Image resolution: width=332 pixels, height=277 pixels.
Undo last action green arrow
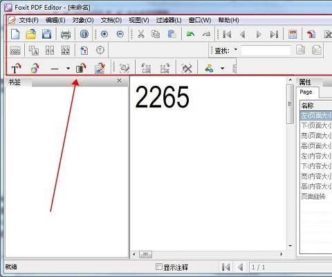pos(190,34)
